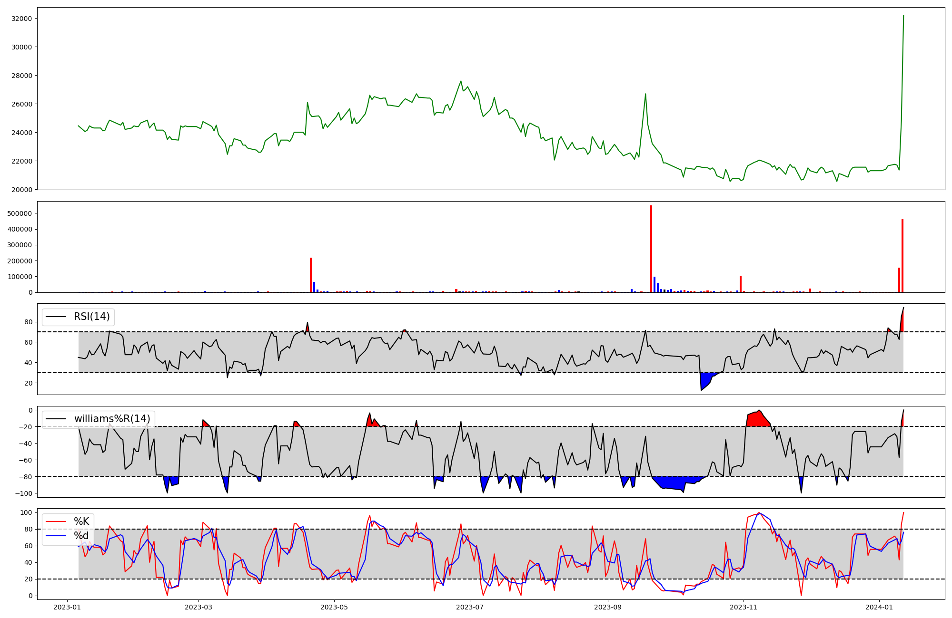
Task: Click the 2023-09 x-axis date label
Action: click(608, 607)
